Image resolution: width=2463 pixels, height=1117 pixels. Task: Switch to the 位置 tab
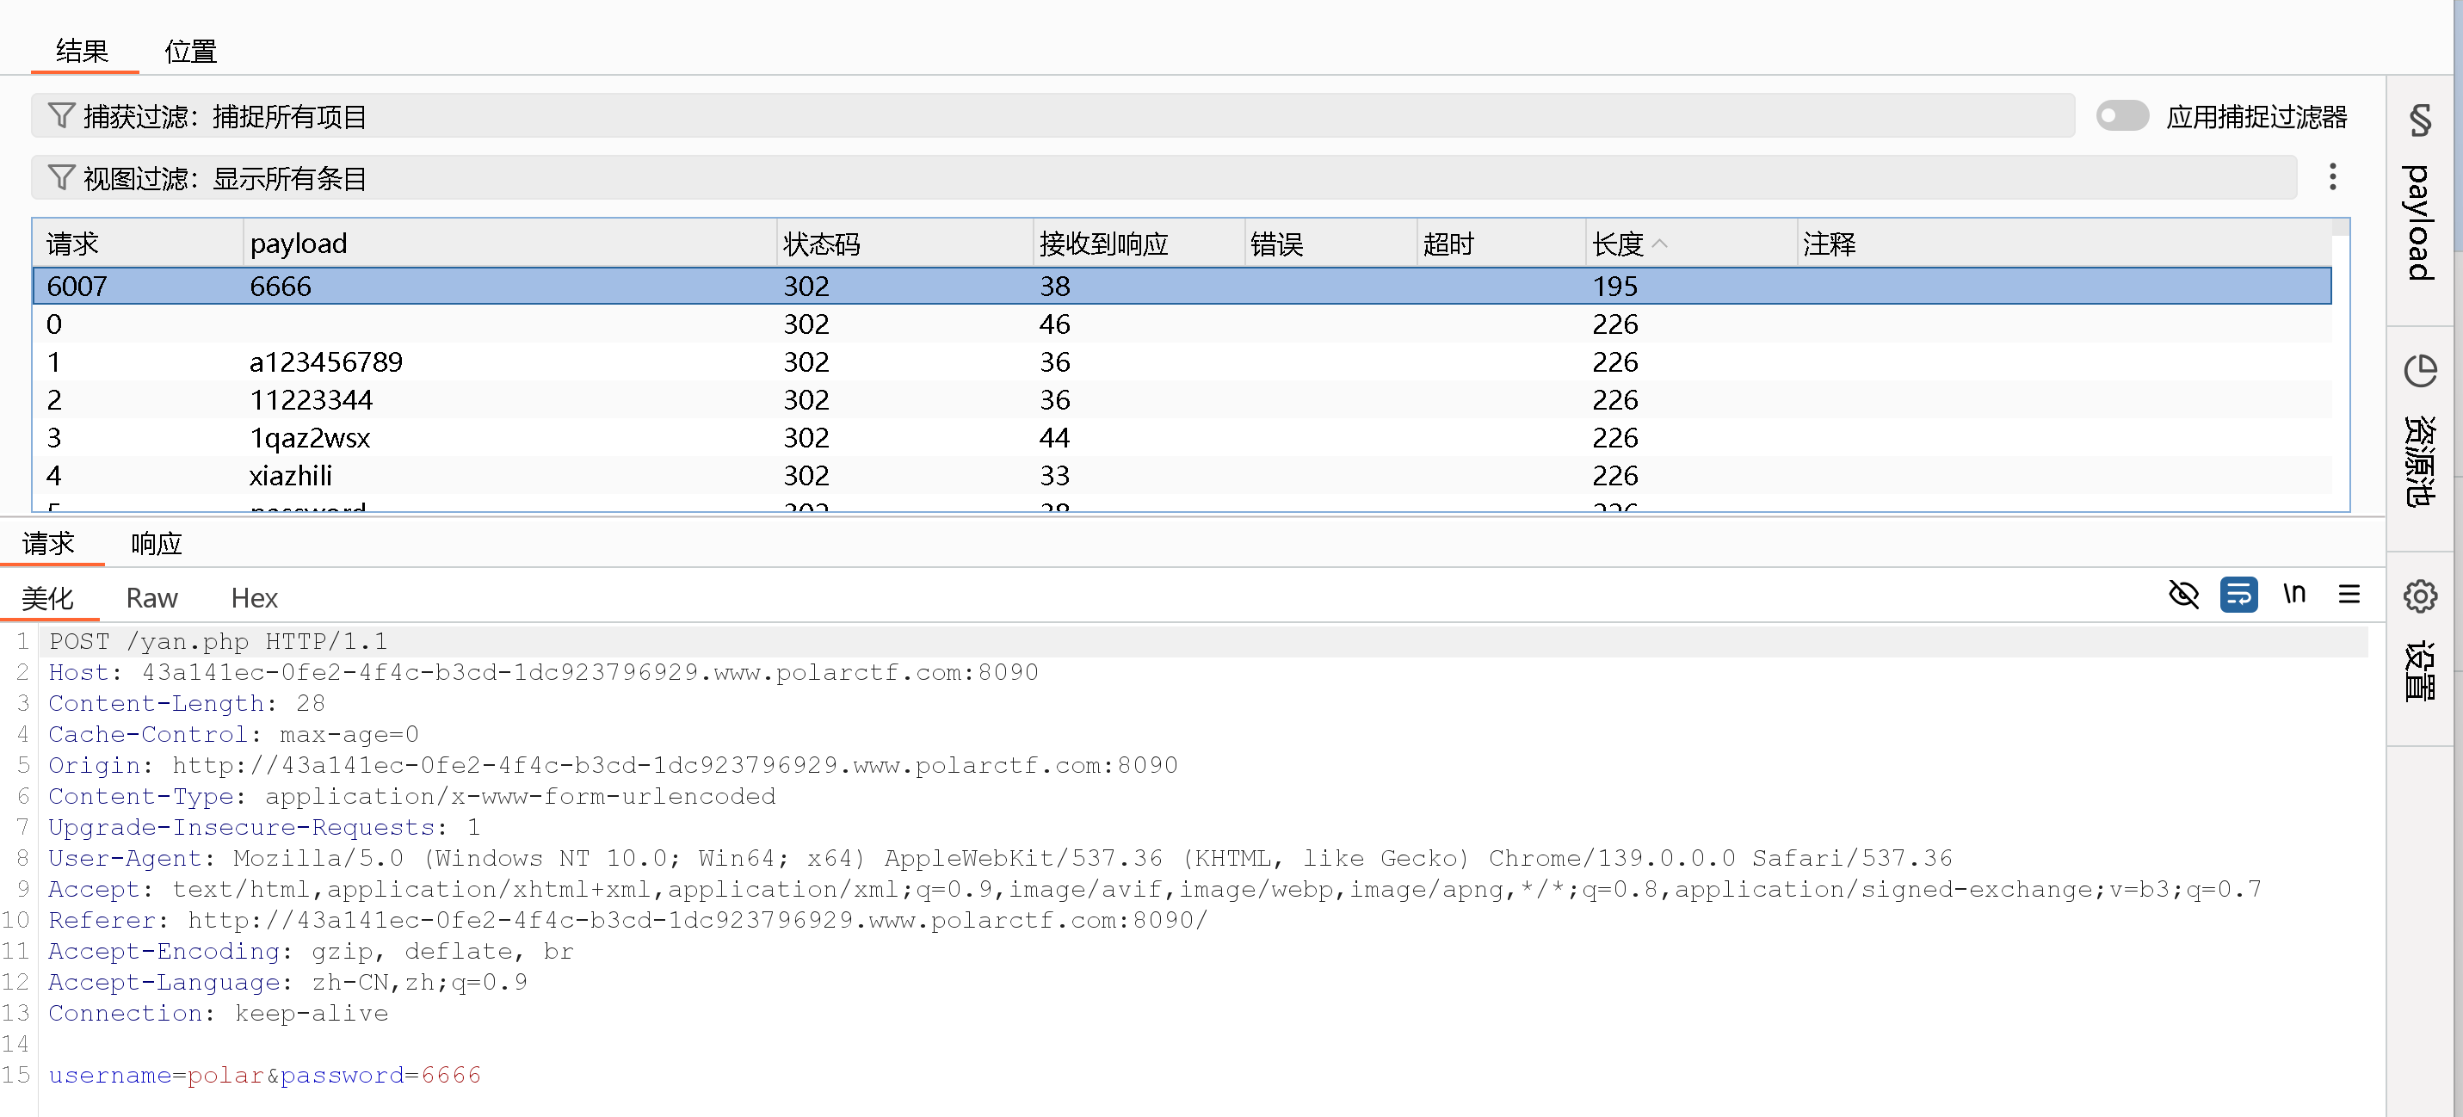point(190,52)
